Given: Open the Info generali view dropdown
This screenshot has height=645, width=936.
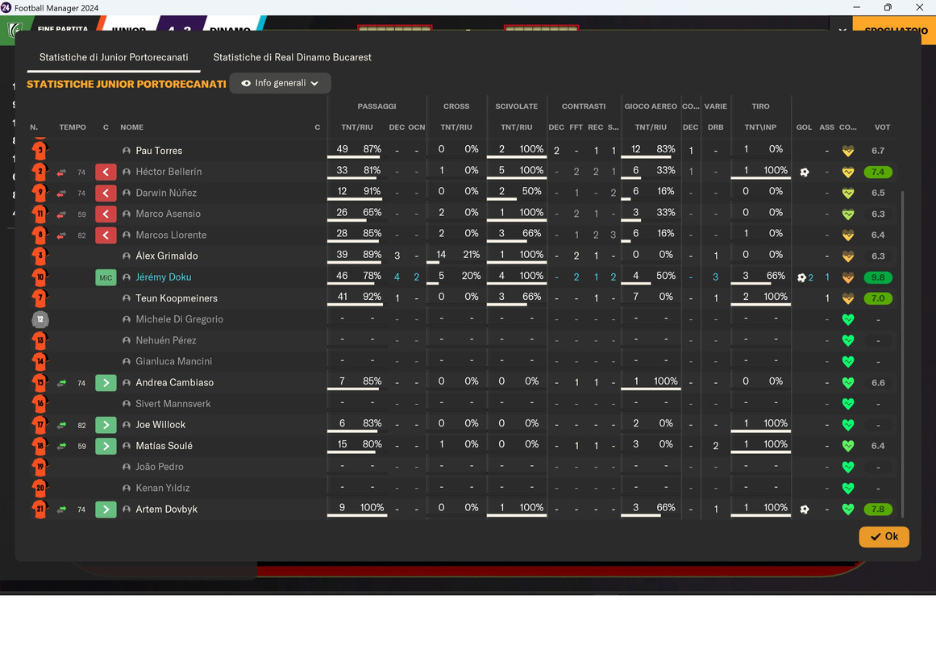Looking at the screenshot, I should pyautogui.click(x=280, y=83).
